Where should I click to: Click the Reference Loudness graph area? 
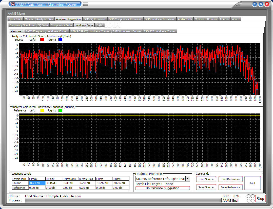(140, 137)
